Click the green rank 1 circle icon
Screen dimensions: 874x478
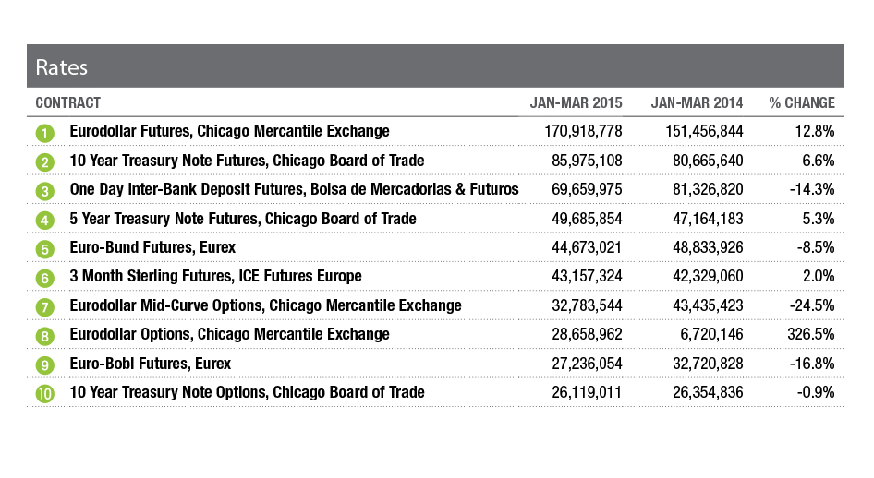click(44, 132)
